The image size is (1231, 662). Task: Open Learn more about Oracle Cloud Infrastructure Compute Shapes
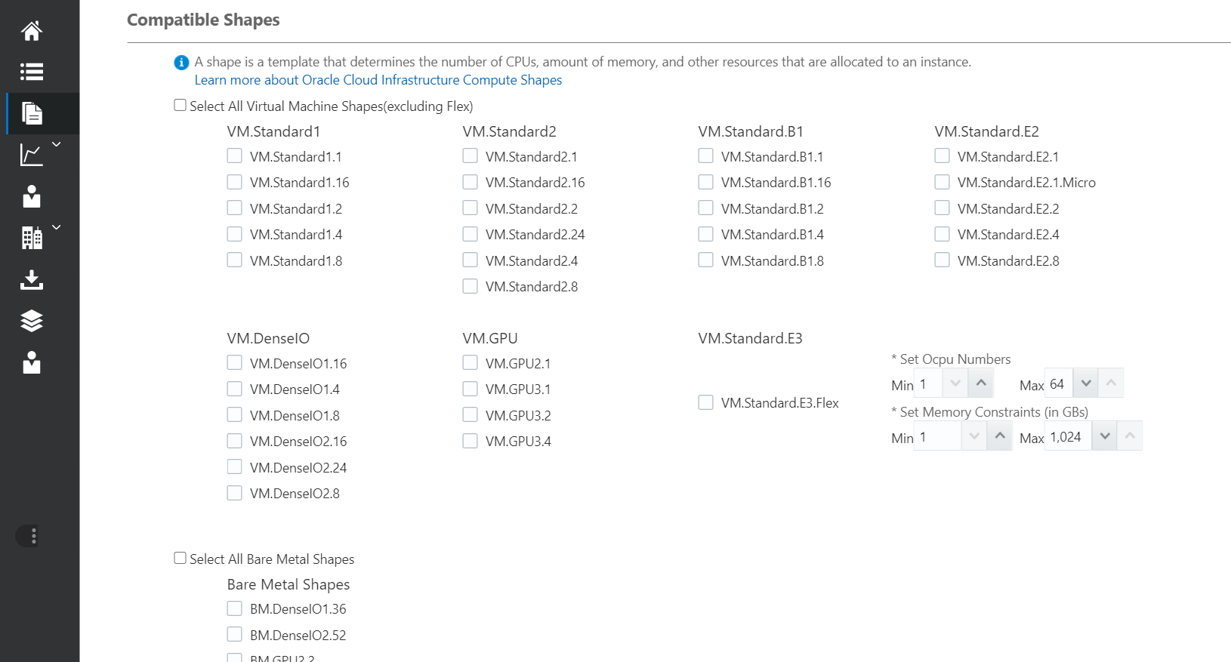[378, 79]
